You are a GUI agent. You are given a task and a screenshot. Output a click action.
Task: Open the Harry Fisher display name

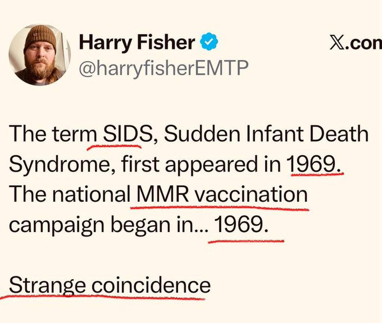[x=137, y=43]
